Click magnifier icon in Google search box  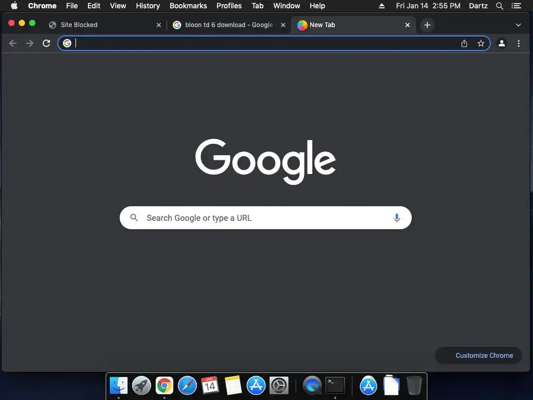point(134,217)
